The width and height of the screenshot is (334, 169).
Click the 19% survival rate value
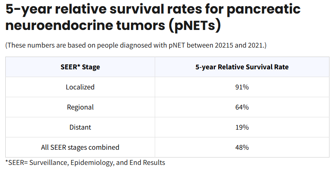click(x=242, y=127)
